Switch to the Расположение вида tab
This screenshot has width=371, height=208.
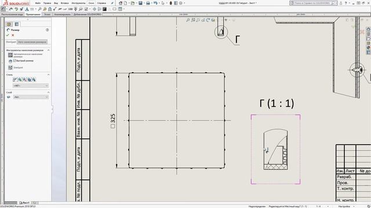12,14
